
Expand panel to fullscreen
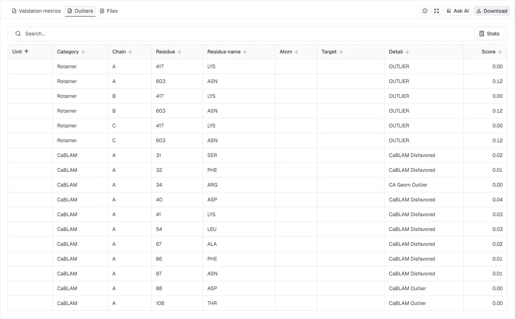click(437, 11)
